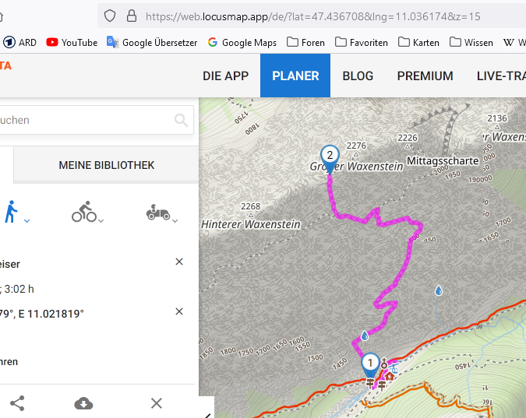Click the search magnifier icon

[x=182, y=120]
